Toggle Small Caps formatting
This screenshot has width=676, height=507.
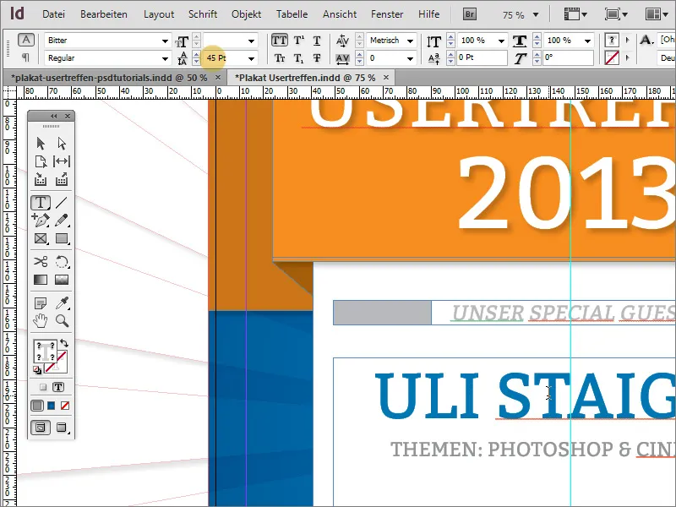coord(280,57)
